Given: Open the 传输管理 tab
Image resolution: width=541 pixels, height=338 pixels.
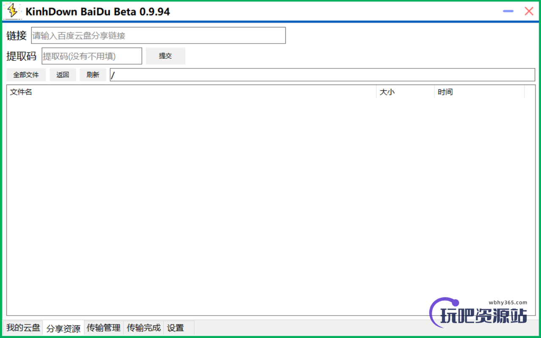Looking at the screenshot, I should click(x=104, y=327).
